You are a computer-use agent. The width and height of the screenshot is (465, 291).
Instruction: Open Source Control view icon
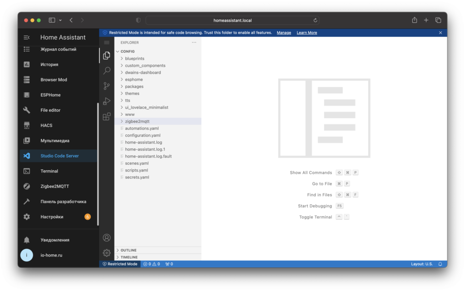(x=106, y=86)
